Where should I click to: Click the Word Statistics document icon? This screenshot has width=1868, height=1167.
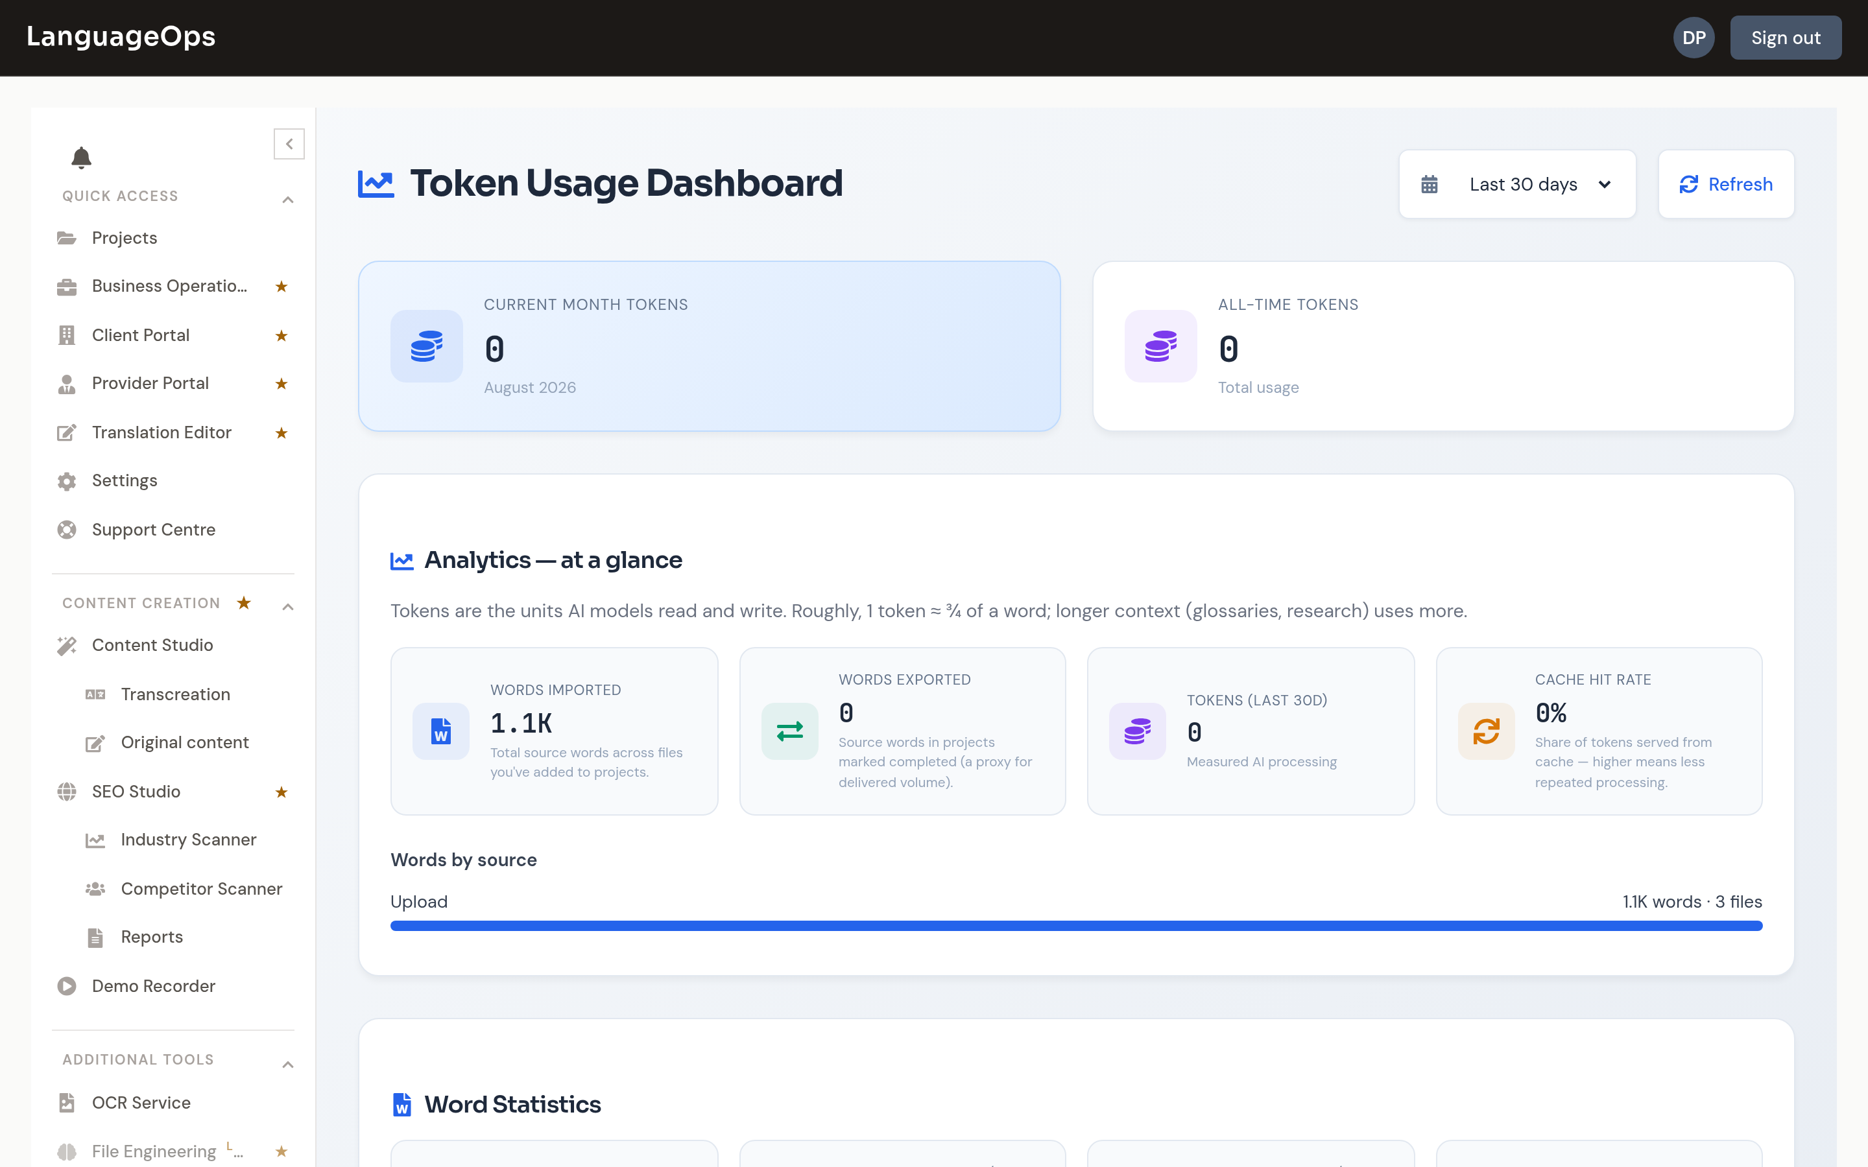(x=402, y=1105)
